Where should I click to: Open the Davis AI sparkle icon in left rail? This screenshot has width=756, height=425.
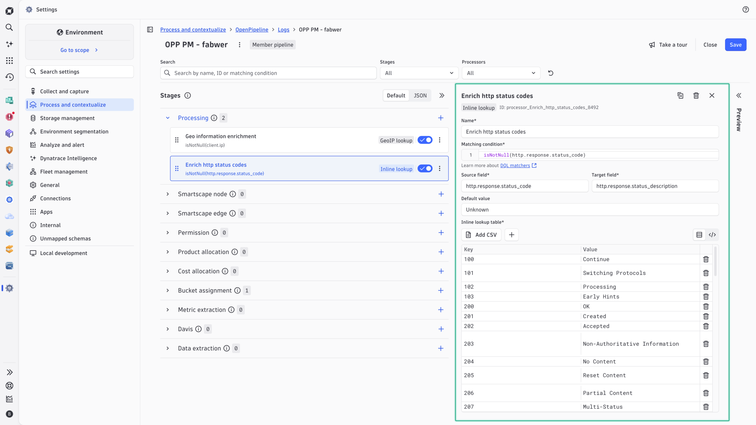pyautogui.click(x=9, y=44)
